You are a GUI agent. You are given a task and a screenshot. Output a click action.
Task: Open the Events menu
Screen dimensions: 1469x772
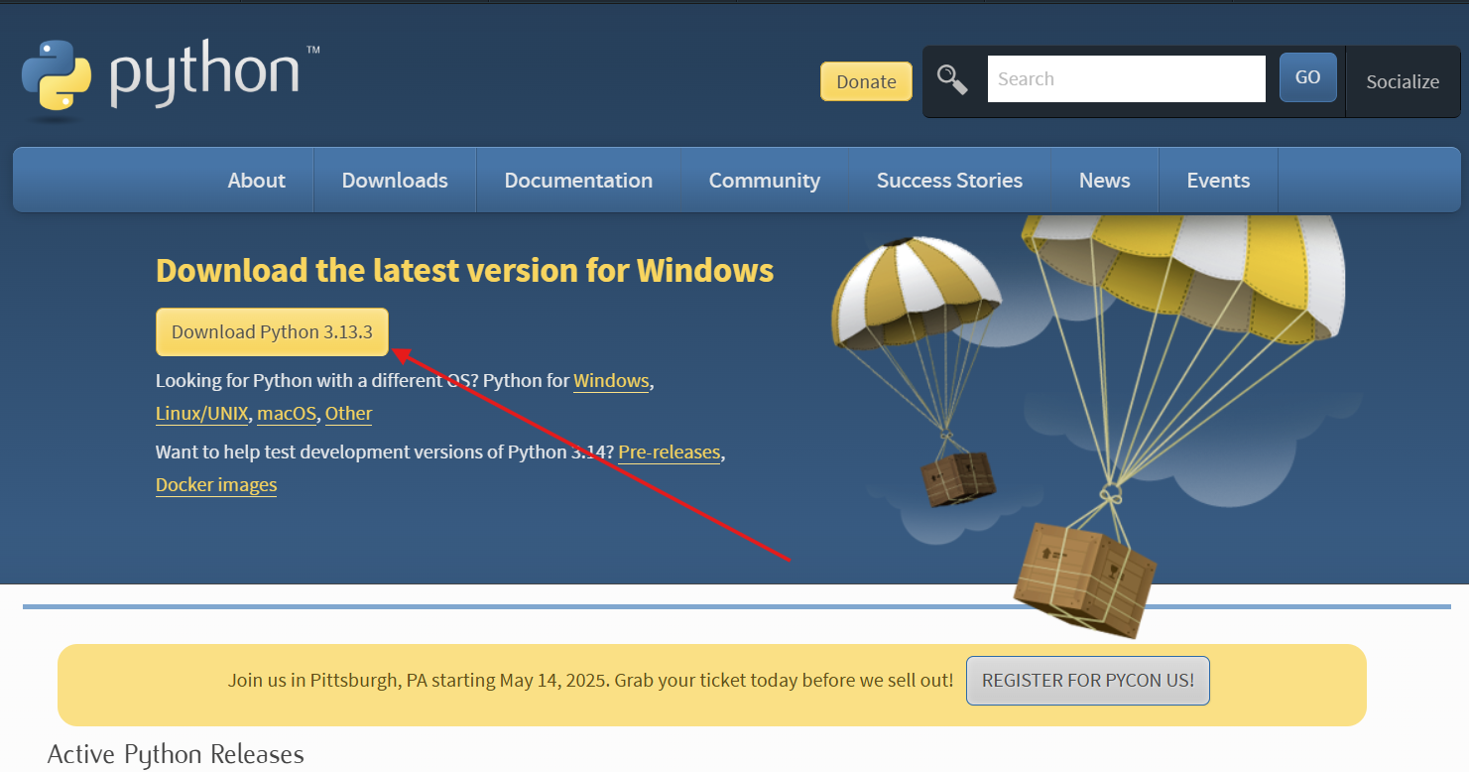[1218, 180]
